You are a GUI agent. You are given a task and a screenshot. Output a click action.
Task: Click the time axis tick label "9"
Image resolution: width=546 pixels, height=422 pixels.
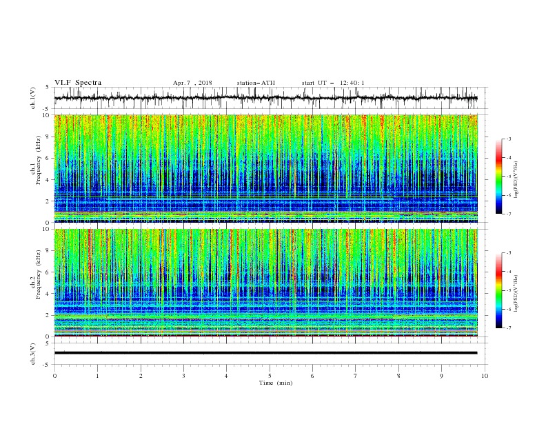click(x=441, y=376)
